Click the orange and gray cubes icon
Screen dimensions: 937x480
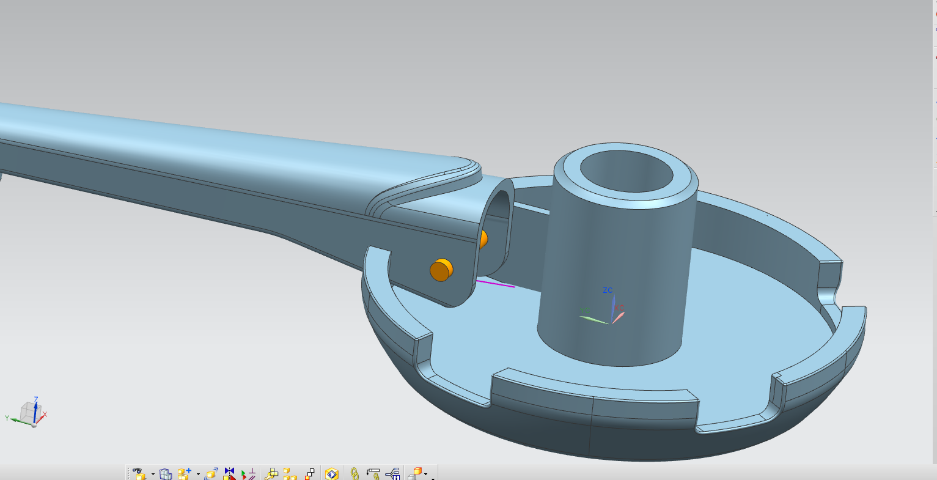(415, 474)
